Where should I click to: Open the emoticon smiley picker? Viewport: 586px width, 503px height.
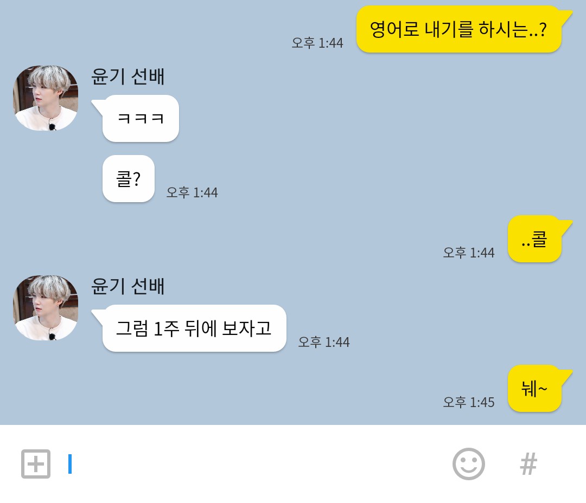468,464
